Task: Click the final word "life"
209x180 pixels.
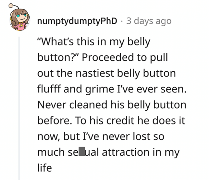Action: click(44, 168)
